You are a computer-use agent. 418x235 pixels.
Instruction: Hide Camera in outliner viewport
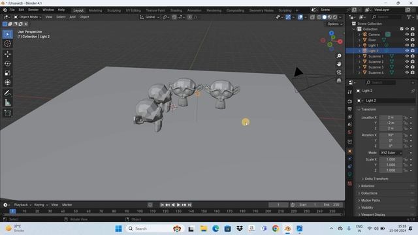click(x=407, y=35)
